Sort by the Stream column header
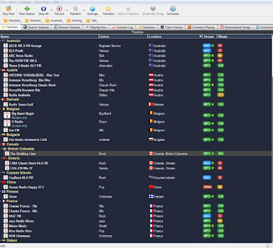Image resolution: width=273 pixels, height=248 pixels. pos(210,36)
